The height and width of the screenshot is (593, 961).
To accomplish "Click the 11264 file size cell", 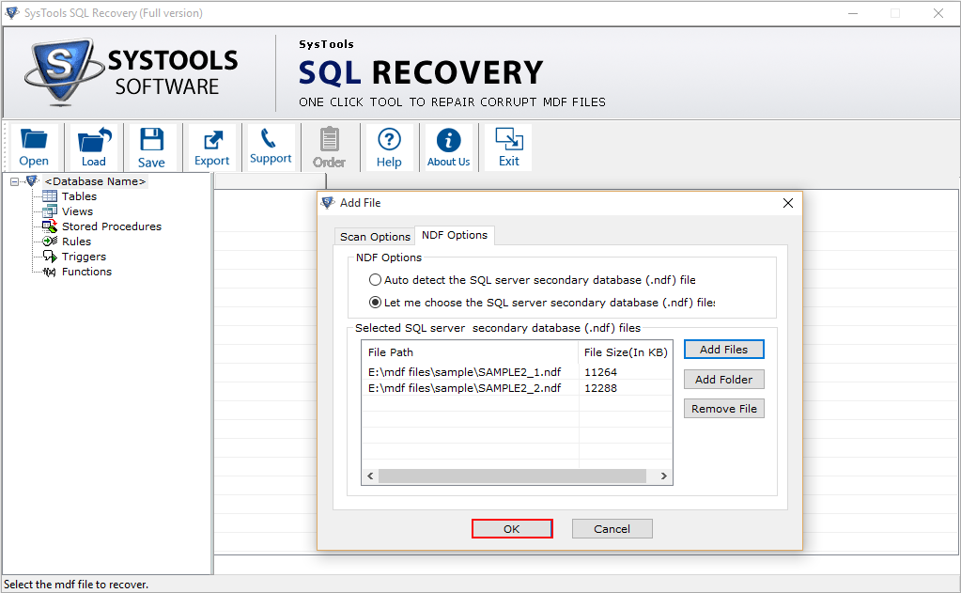I will 600,371.
